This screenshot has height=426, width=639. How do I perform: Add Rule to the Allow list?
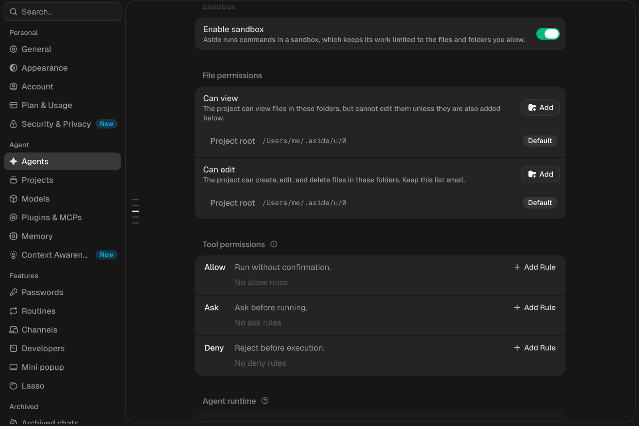pyautogui.click(x=534, y=267)
